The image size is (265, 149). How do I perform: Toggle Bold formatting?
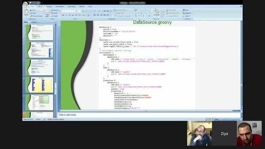pyautogui.click(x=63, y=15)
